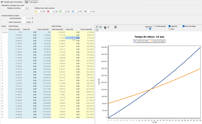Click the blue flame inflation icon

[73, 12]
